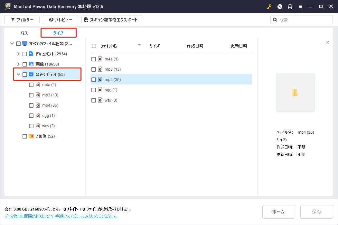Click the 画像 image icon in the tree
The width and height of the screenshot is (338, 225).
[31, 64]
